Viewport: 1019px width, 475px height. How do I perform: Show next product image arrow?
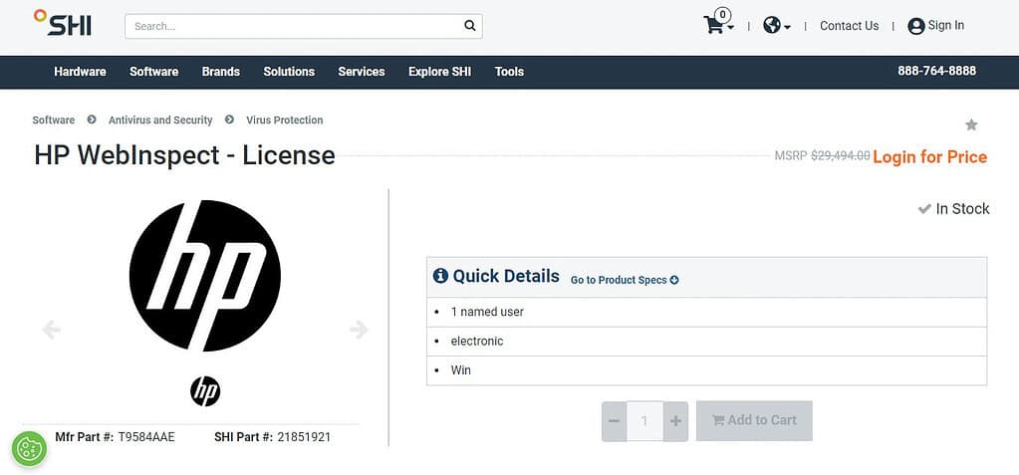click(359, 330)
